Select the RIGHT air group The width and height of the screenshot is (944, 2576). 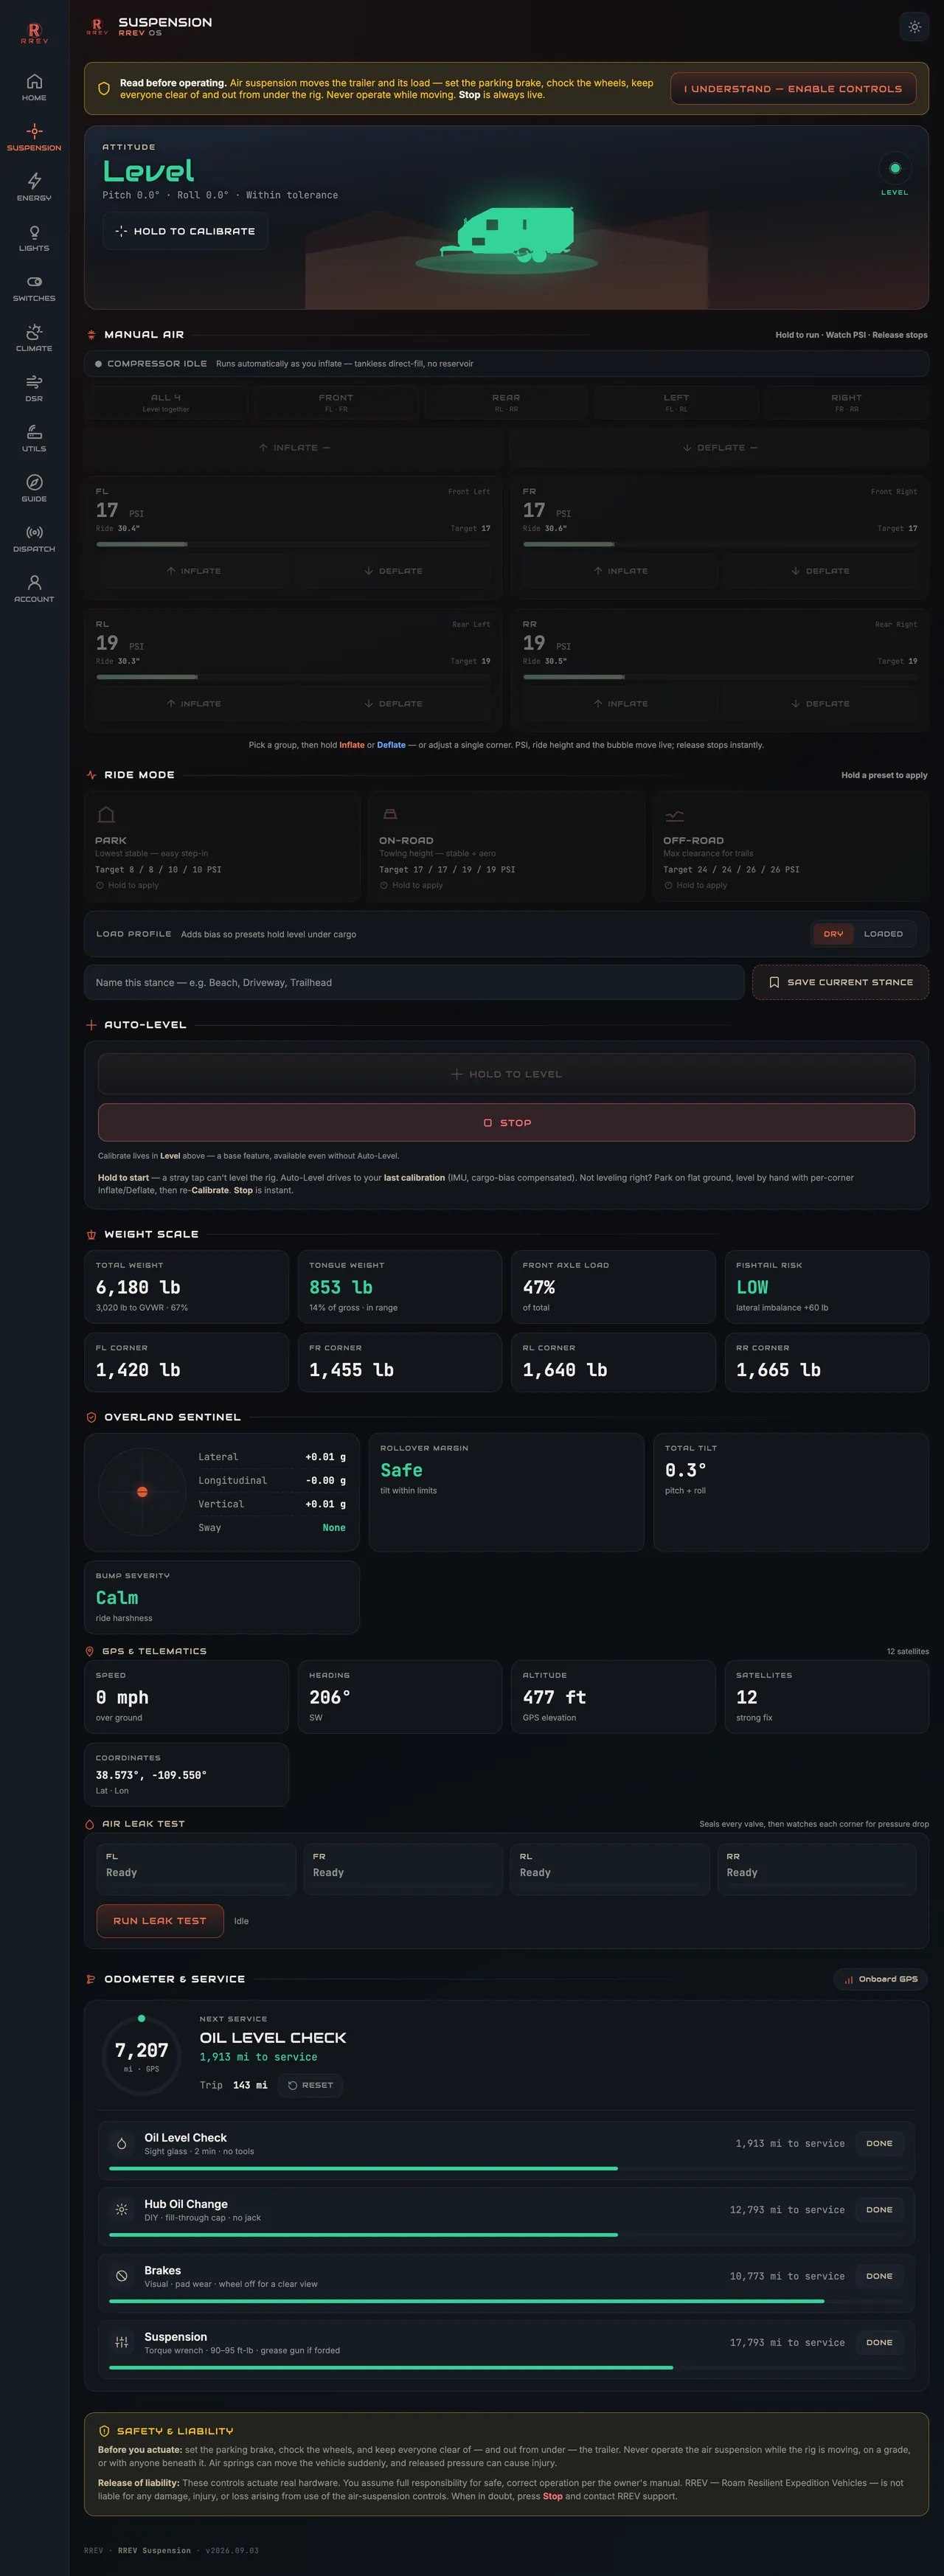pos(846,402)
